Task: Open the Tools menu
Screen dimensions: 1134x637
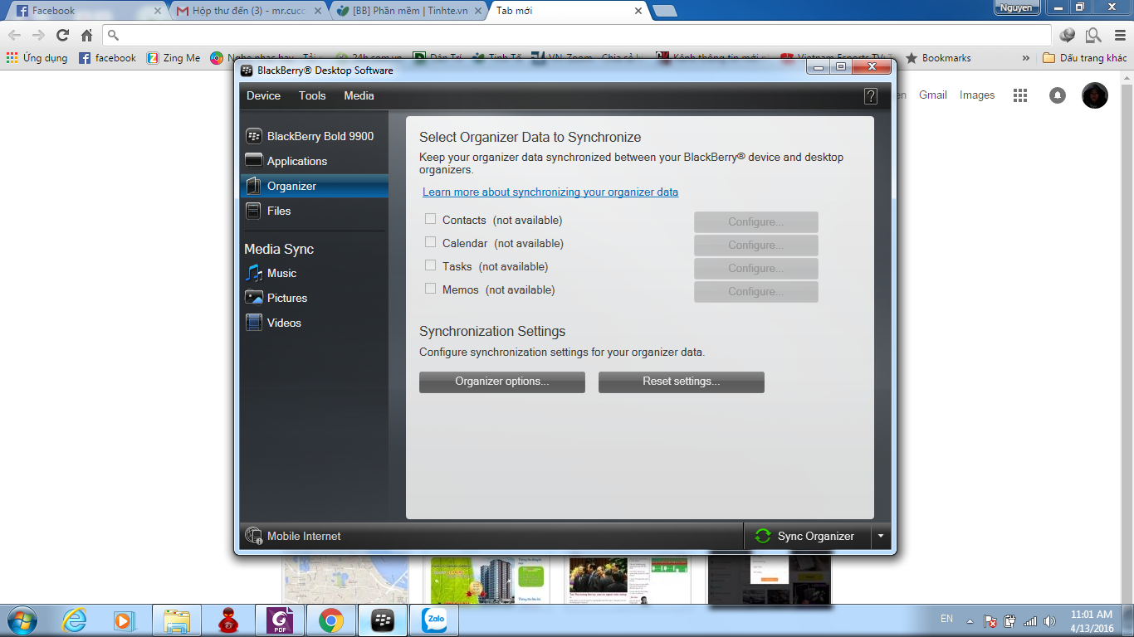Action: pyautogui.click(x=312, y=95)
